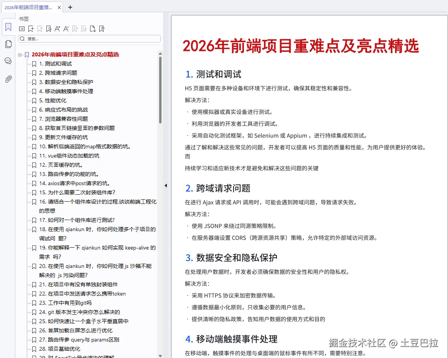448x358 pixels.
Task: Go to bookmark '24. git 版本发生冲突你怎么解决的'
Action: tap(79, 312)
